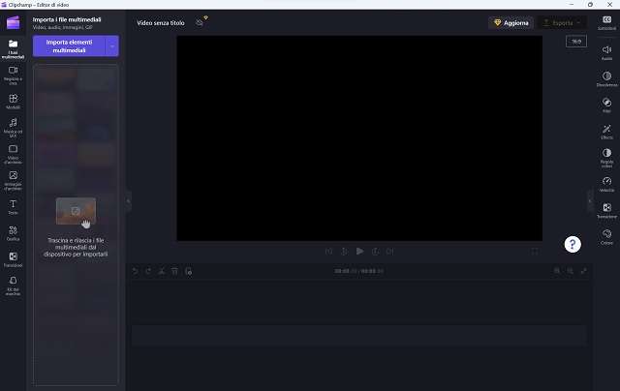
Task: Open the Dissolvenza fade panel
Action: pos(606,77)
